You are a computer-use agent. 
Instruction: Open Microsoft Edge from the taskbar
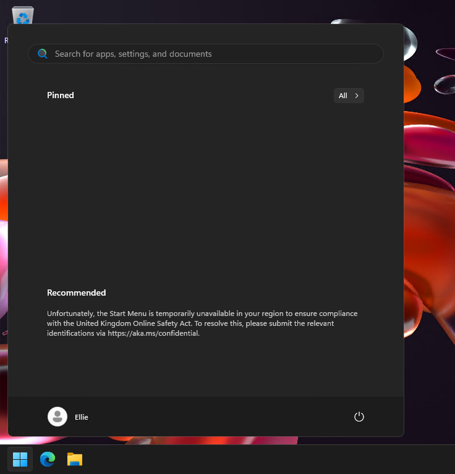[48, 459]
